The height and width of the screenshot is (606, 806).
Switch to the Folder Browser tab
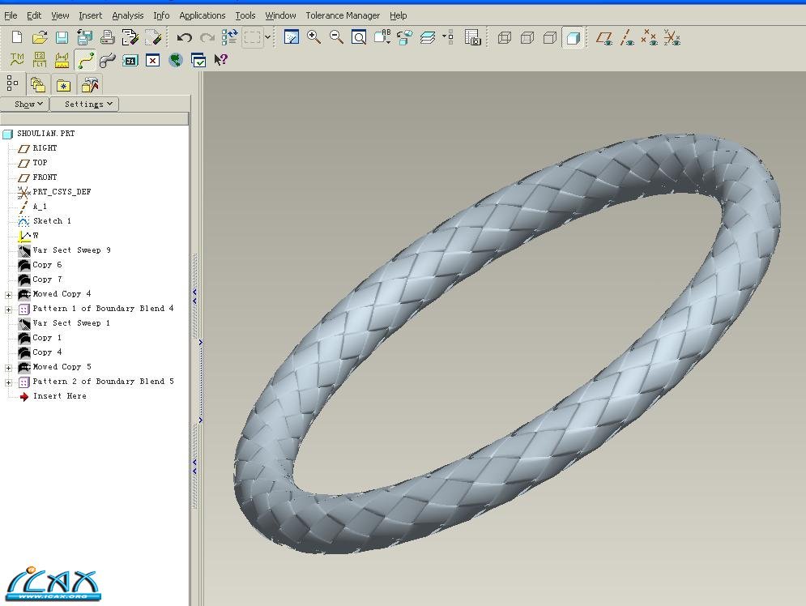tap(37, 84)
